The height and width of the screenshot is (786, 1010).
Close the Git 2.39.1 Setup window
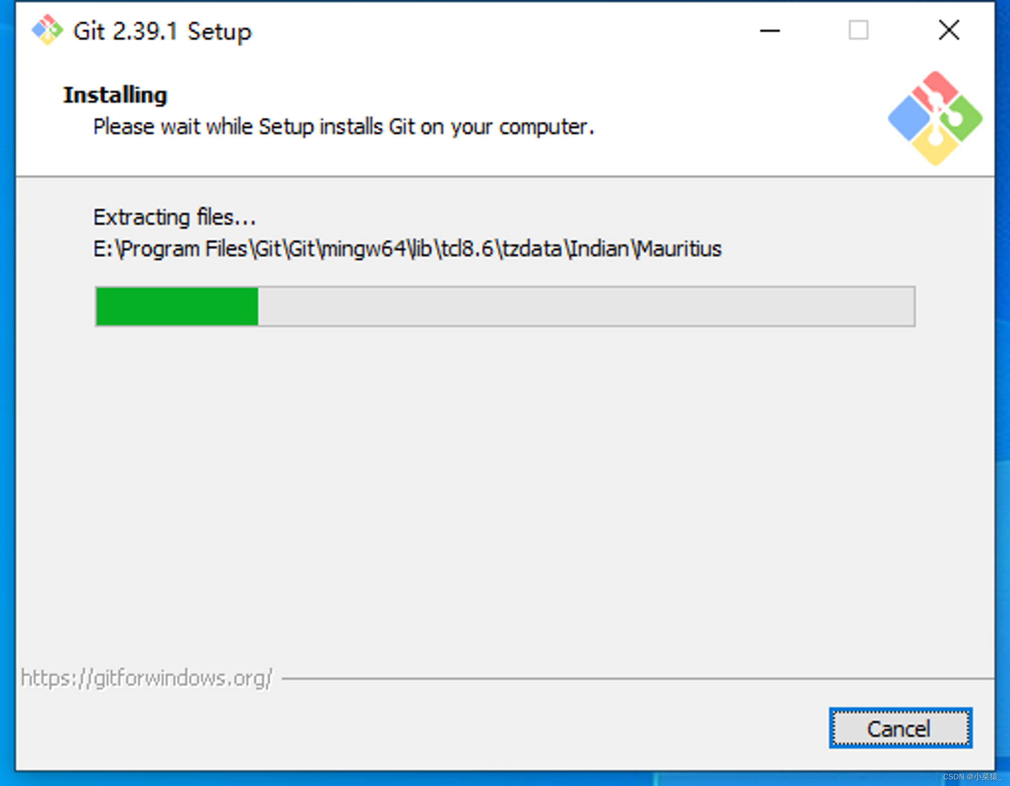[949, 30]
